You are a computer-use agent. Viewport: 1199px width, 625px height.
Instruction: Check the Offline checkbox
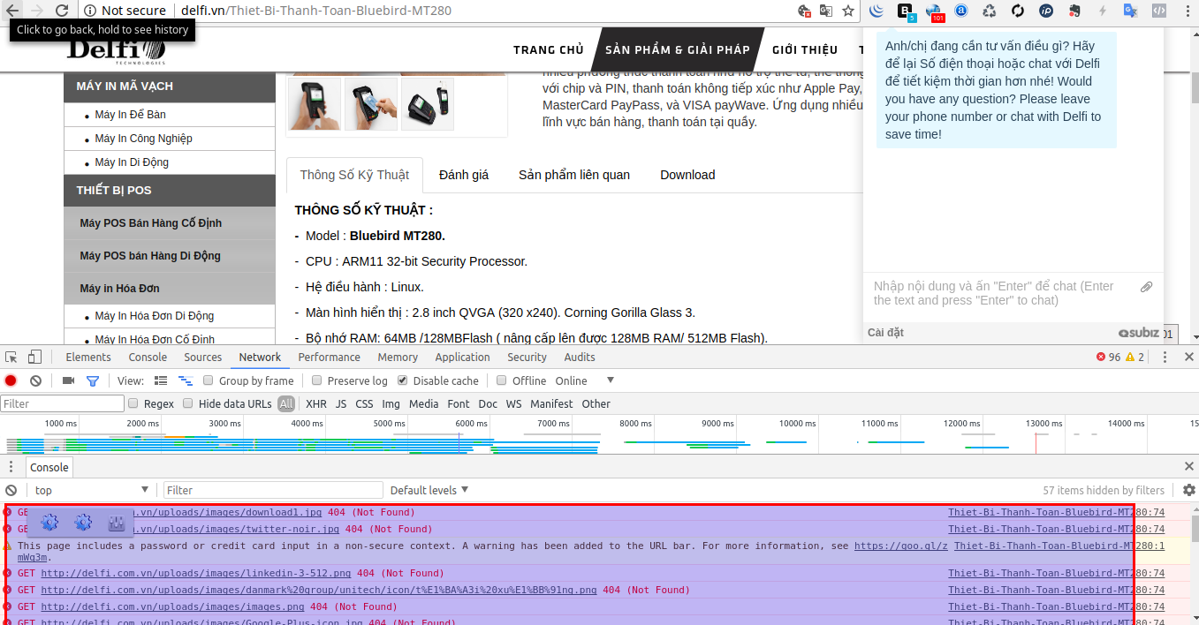click(x=502, y=380)
